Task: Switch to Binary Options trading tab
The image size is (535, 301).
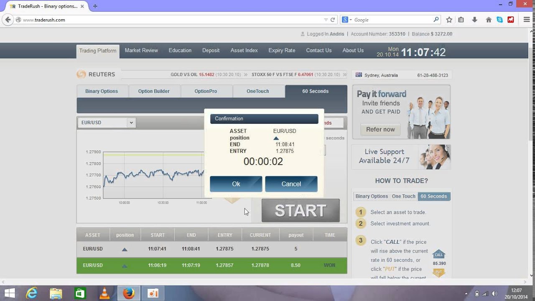Action: (102, 91)
